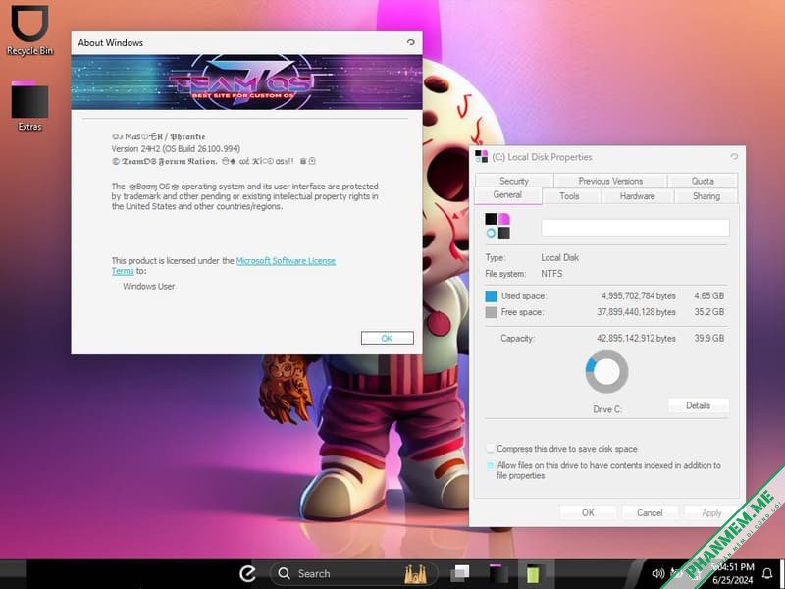This screenshot has width=785, height=589.
Task: Switch to the Tools tab
Action: click(569, 196)
